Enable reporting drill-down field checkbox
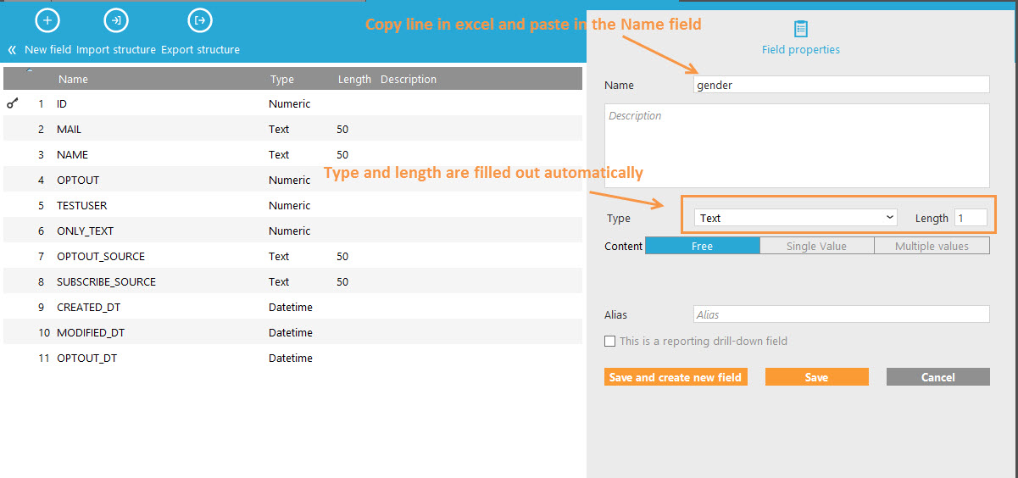 pyautogui.click(x=609, y=342)
